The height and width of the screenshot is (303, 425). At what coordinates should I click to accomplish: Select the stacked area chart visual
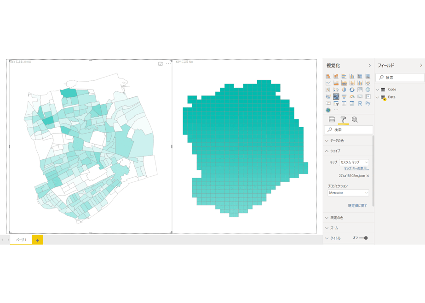(x=344, y=83)
